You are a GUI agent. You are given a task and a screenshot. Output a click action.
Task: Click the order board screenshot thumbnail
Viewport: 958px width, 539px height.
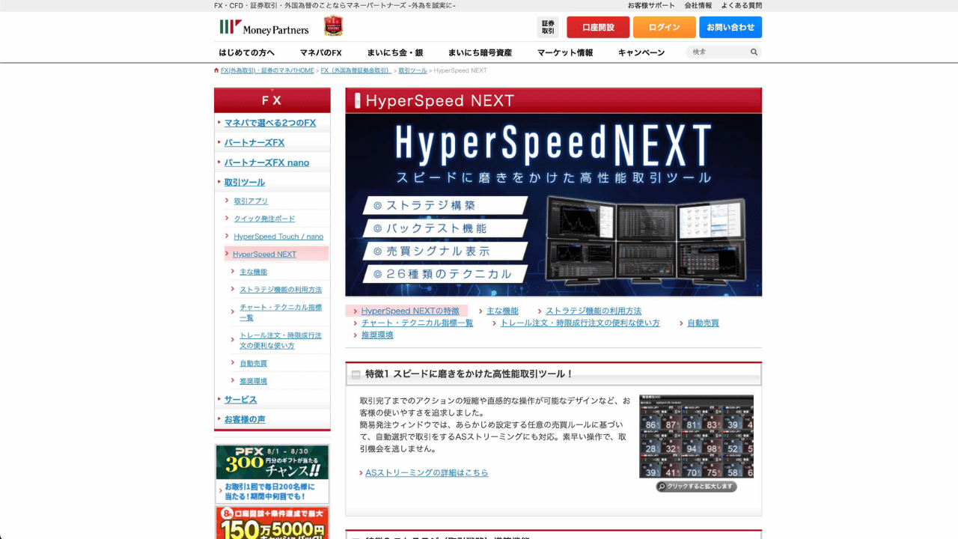696,436
